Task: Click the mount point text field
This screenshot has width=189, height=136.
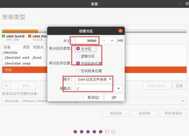Action: [95, 88]
